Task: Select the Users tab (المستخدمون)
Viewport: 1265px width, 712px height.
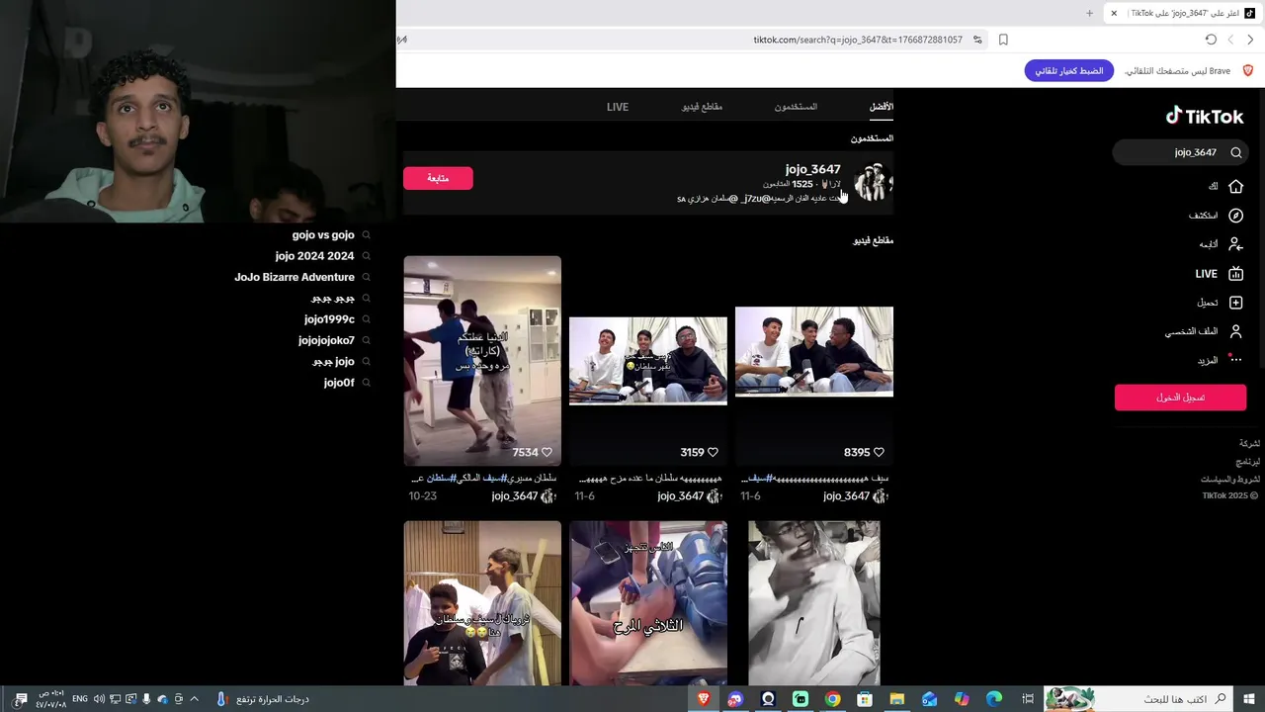Action: (796, 107)
